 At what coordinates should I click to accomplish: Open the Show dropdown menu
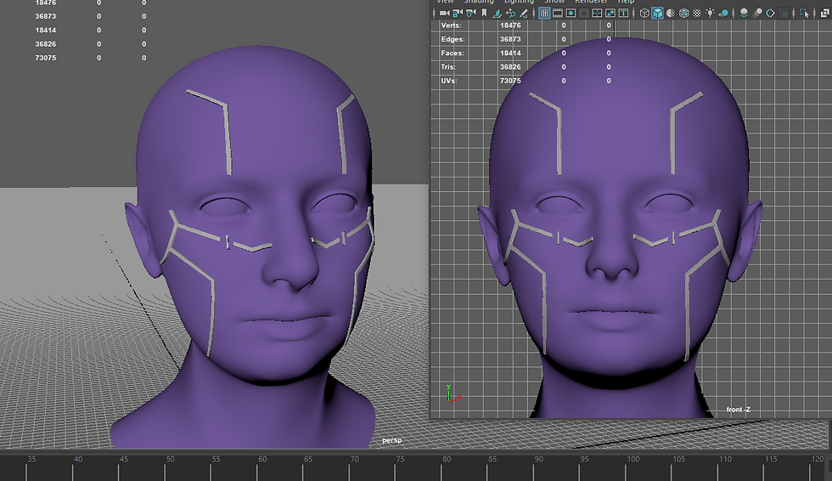[x=554, y=2]
